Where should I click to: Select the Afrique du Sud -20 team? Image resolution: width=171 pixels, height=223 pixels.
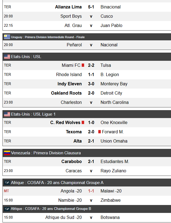[x=63, y=217]
